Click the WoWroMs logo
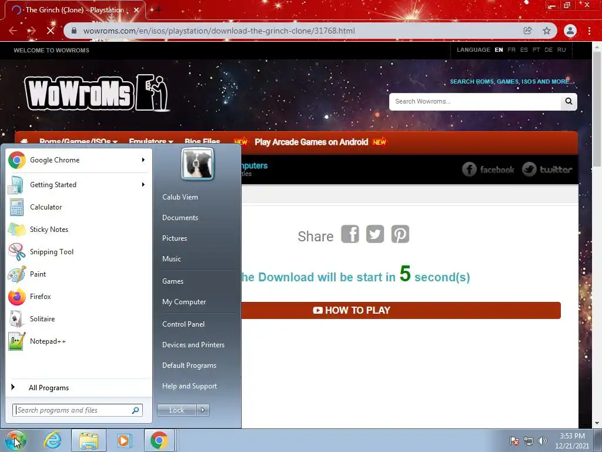 click(97, 93)
